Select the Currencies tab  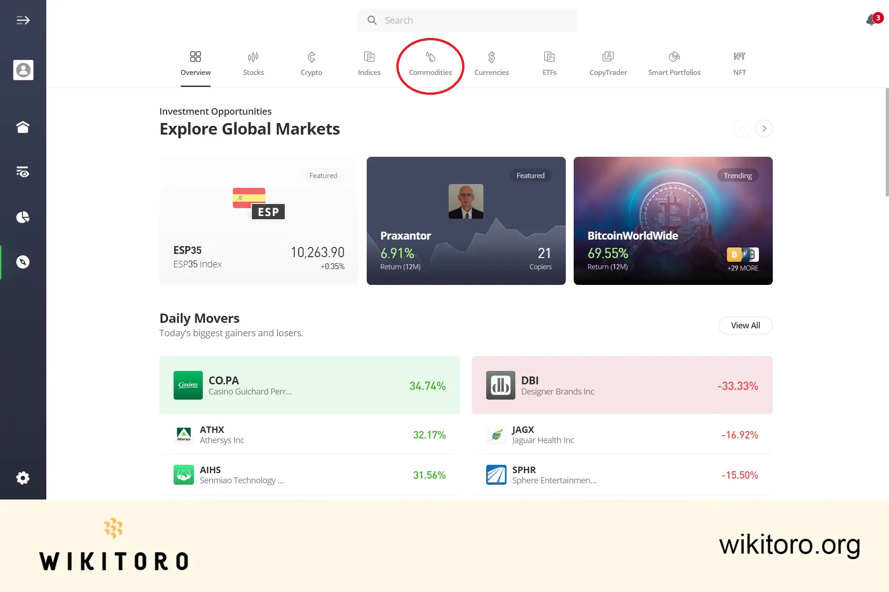[x=491, y=63]
